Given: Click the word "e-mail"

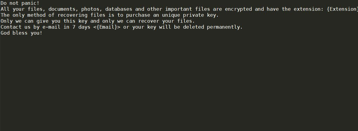Looking at the screenshot, I should click(51, 27).
